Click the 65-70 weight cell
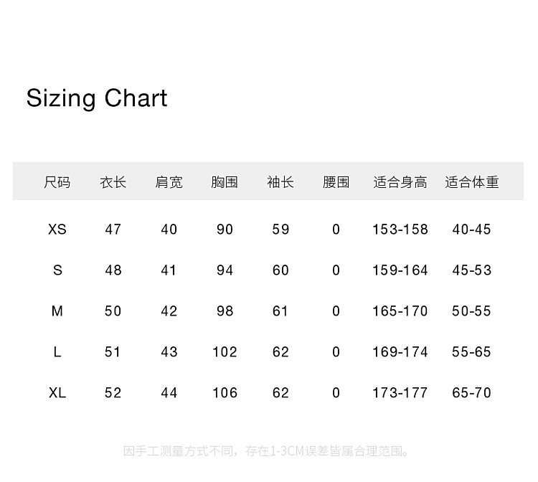 tap(471, 393)
